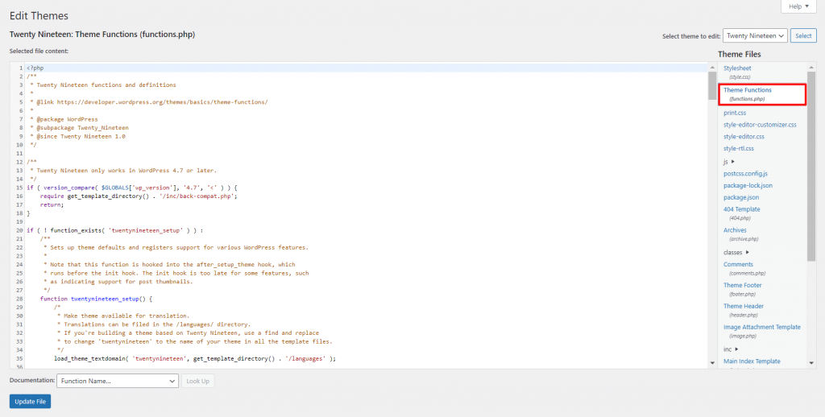Select Theme Functions file in sidebar
Viewport: 825px width, 417px height.
pos(747,90)
